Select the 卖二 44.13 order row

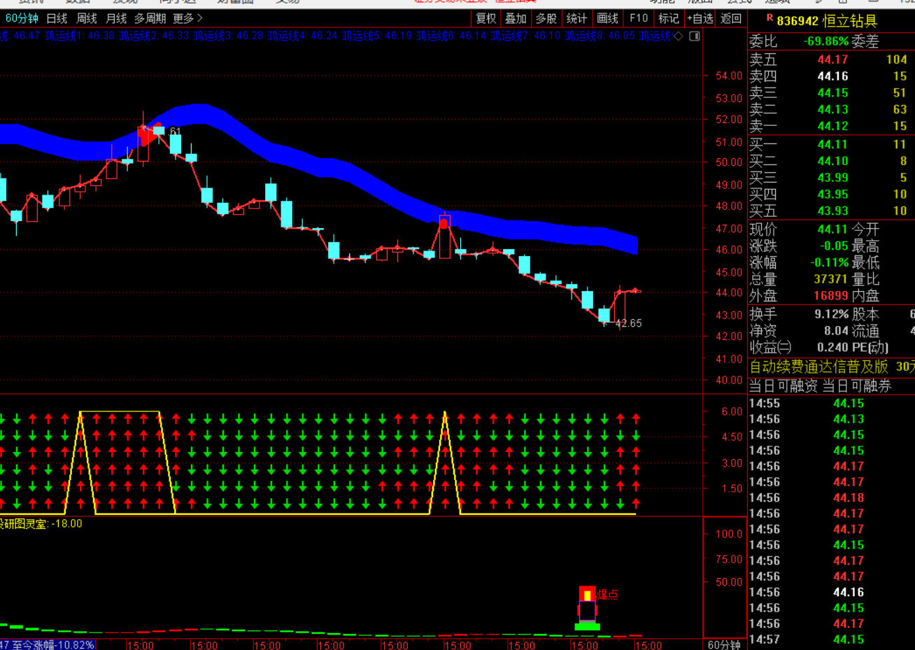coord(831,110)
